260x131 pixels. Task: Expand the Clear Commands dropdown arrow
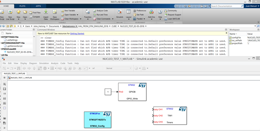click(x=113, y=19)
